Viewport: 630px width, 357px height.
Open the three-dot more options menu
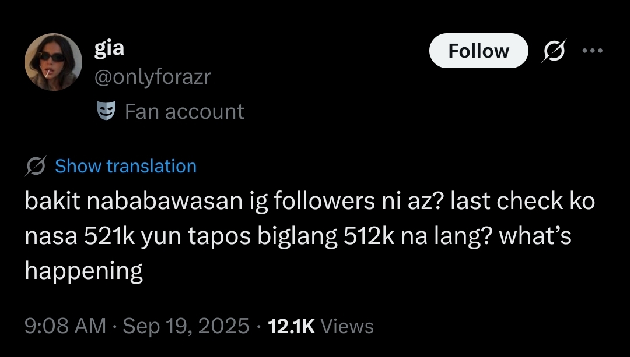click(x=593, y=51)
